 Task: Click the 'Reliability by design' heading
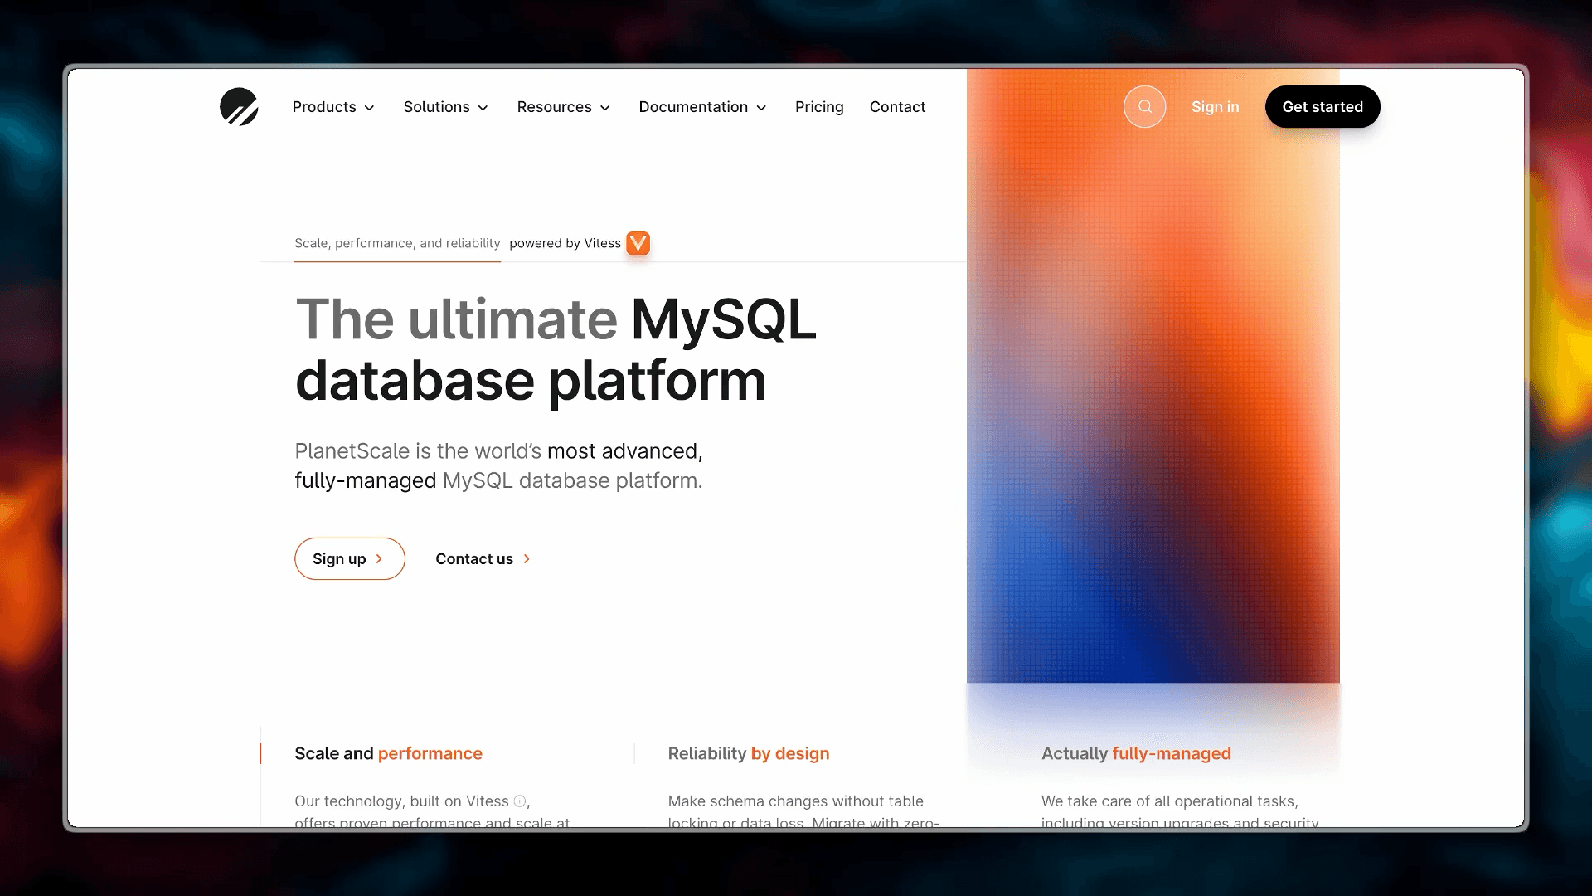point(749,753)
